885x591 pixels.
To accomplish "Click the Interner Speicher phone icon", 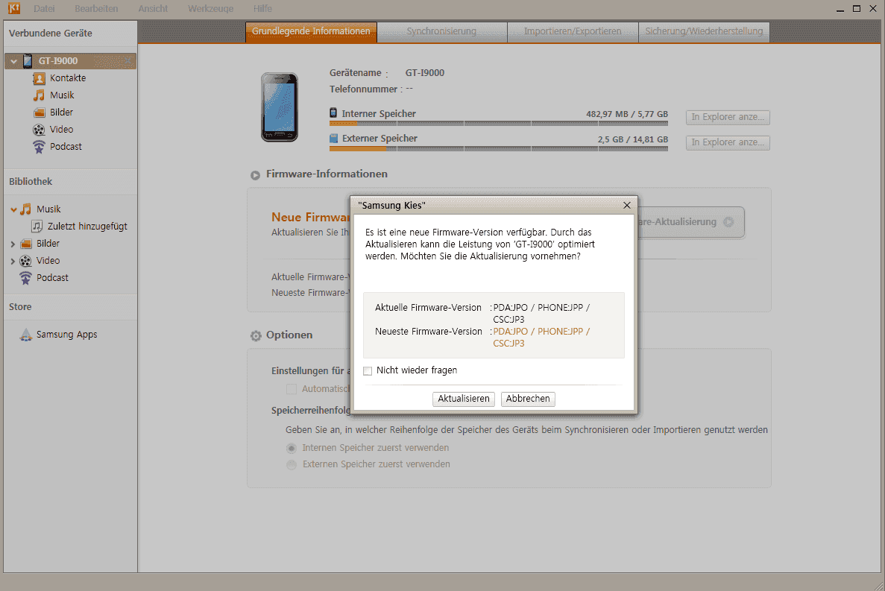I will click(333, 113).
